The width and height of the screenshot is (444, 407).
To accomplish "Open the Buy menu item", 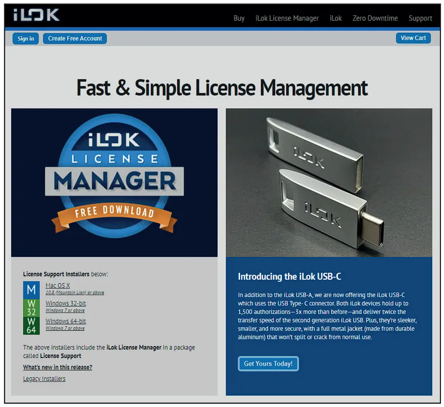I will coord(239,19).
